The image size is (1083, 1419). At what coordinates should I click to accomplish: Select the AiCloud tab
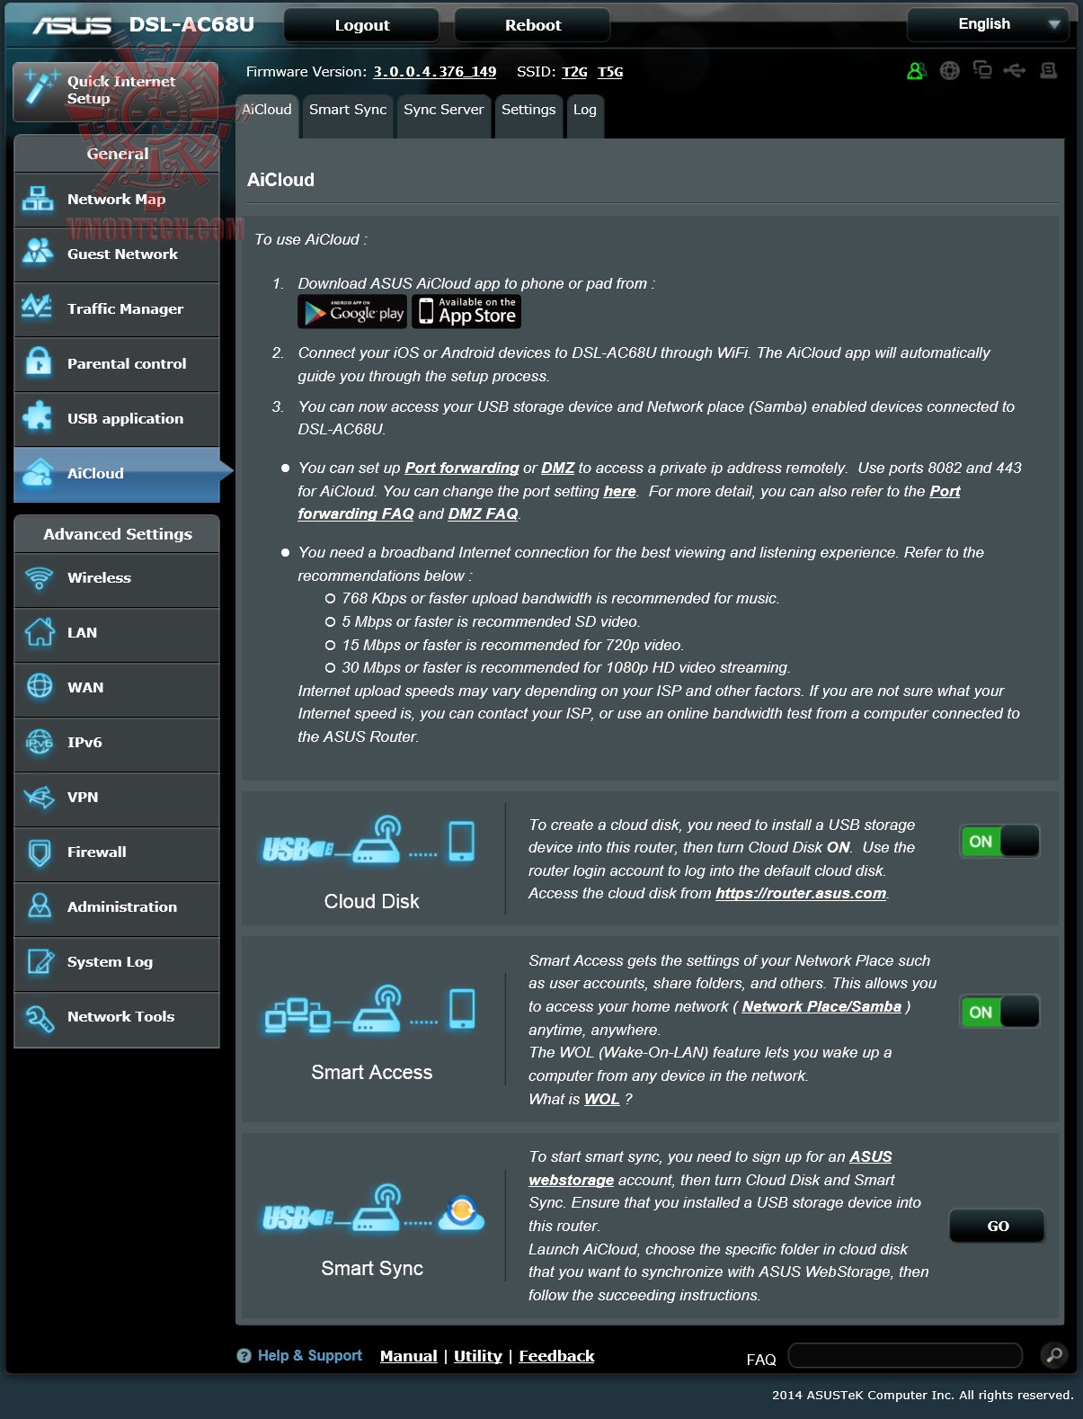267,116
